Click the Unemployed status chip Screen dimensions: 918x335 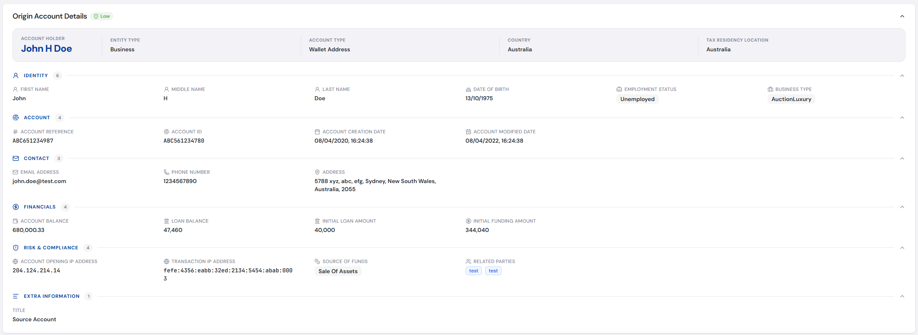(x=637, y=99)
